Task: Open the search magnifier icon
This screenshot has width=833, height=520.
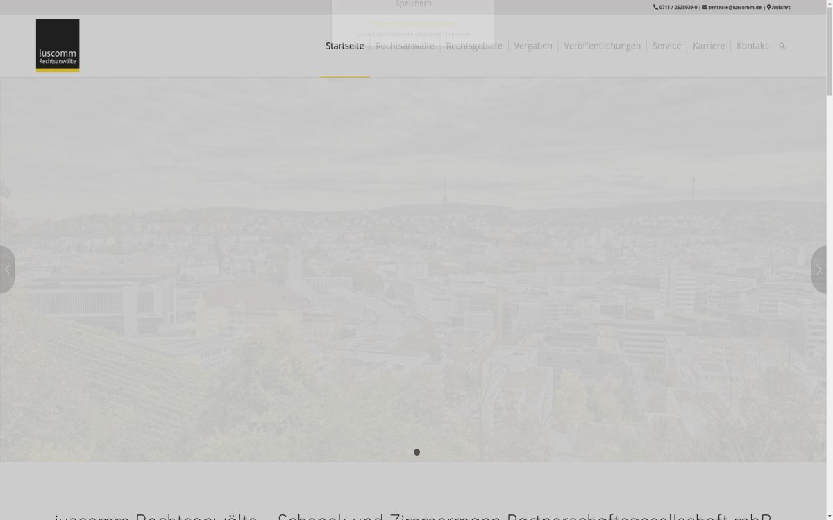Action: [782, 46]
